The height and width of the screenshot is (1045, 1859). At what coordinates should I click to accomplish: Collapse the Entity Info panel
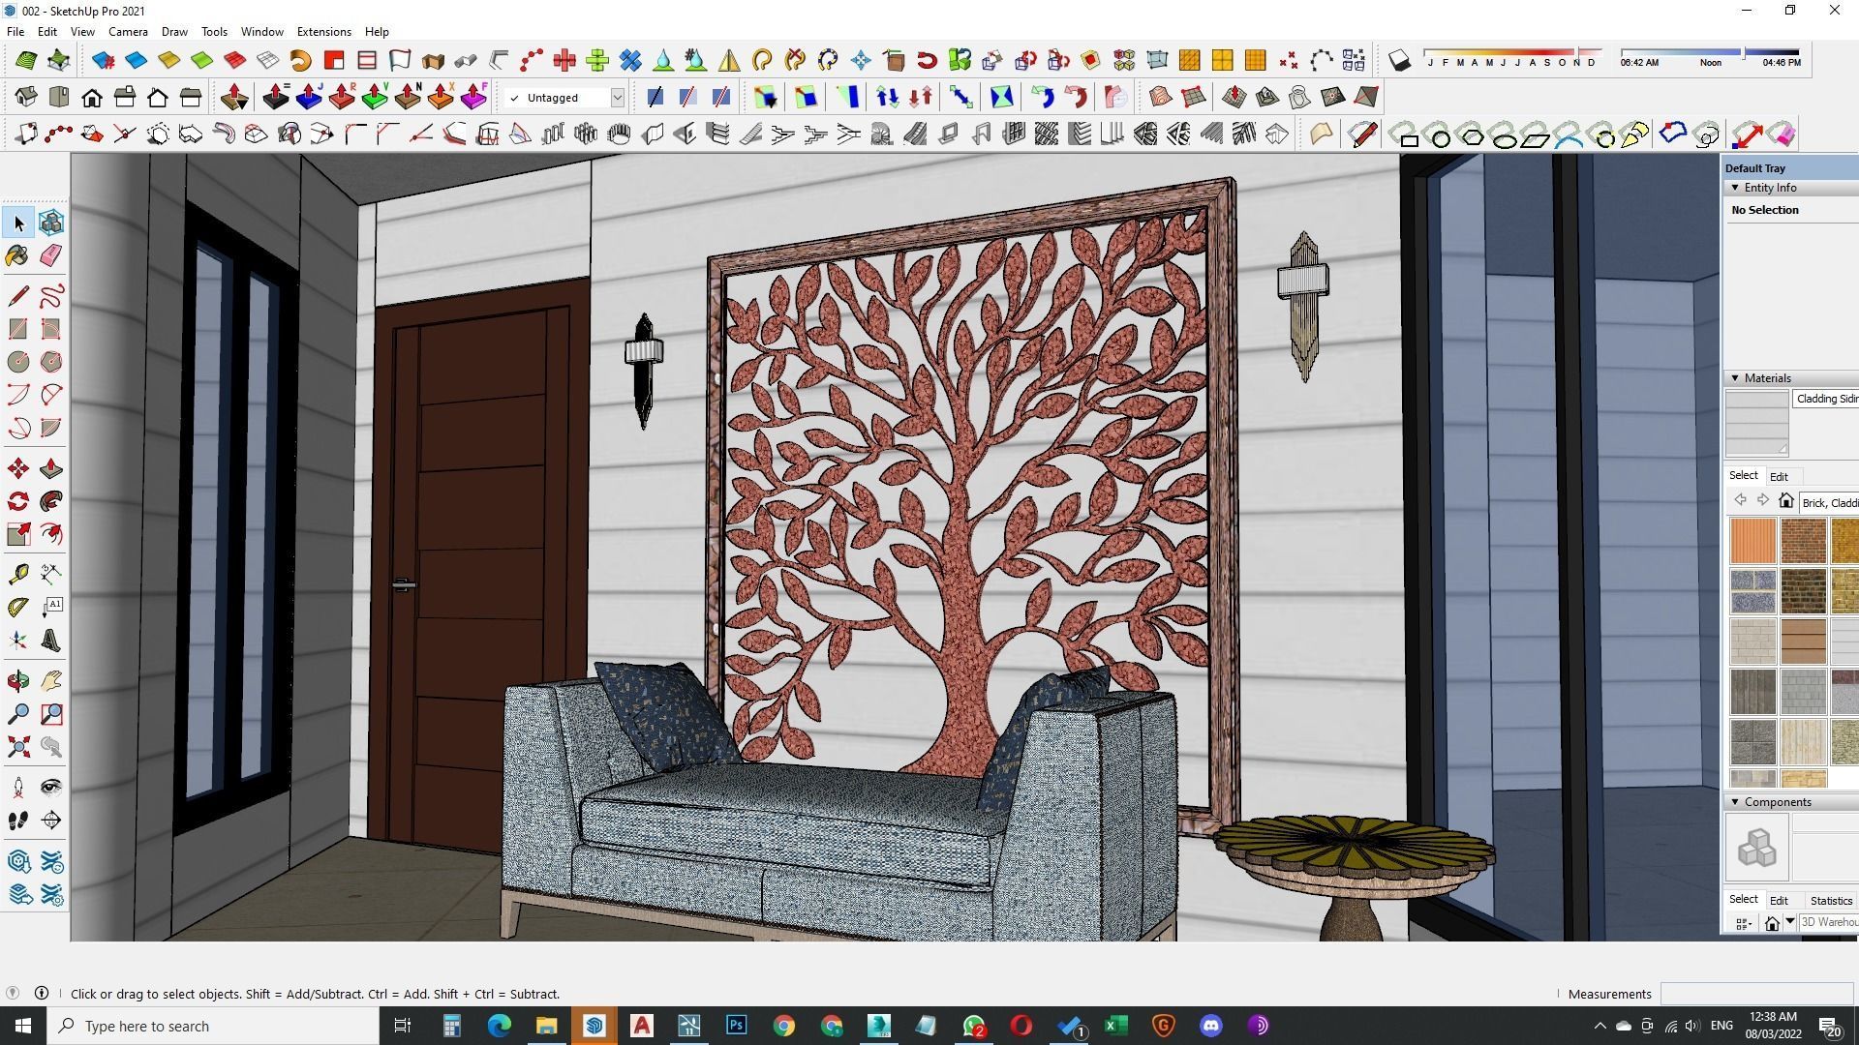[x=1734, y=188]
